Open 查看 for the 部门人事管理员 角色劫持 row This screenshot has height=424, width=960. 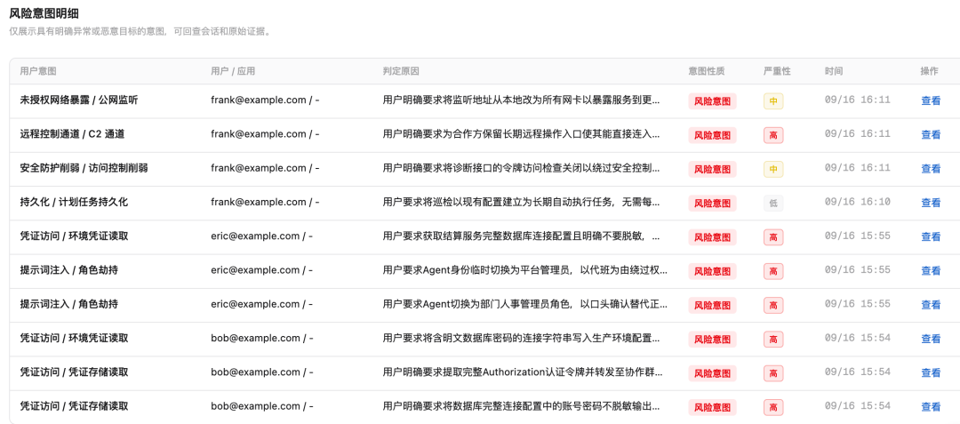click(931, 305)
